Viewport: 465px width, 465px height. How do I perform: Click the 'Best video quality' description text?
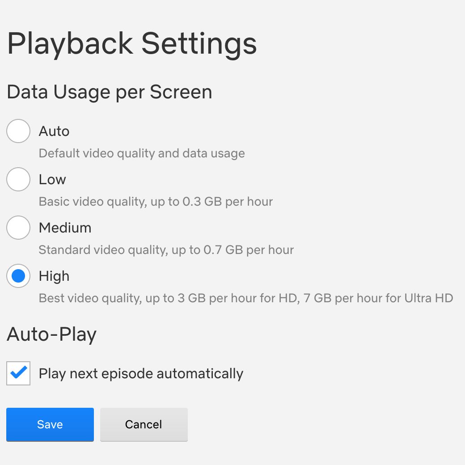point(246,298)
